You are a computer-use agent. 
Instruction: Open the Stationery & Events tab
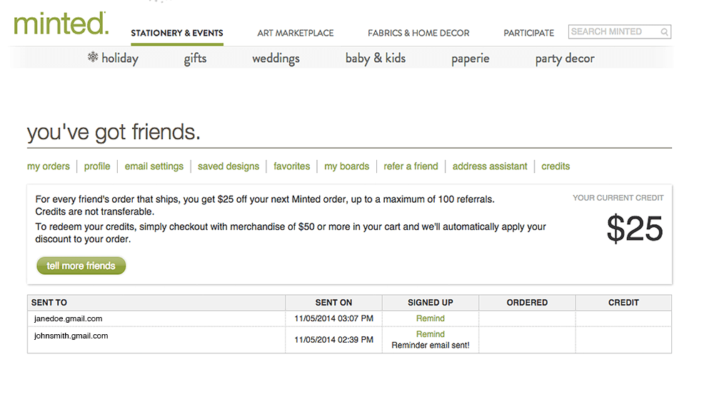click(x=177, y=33)
